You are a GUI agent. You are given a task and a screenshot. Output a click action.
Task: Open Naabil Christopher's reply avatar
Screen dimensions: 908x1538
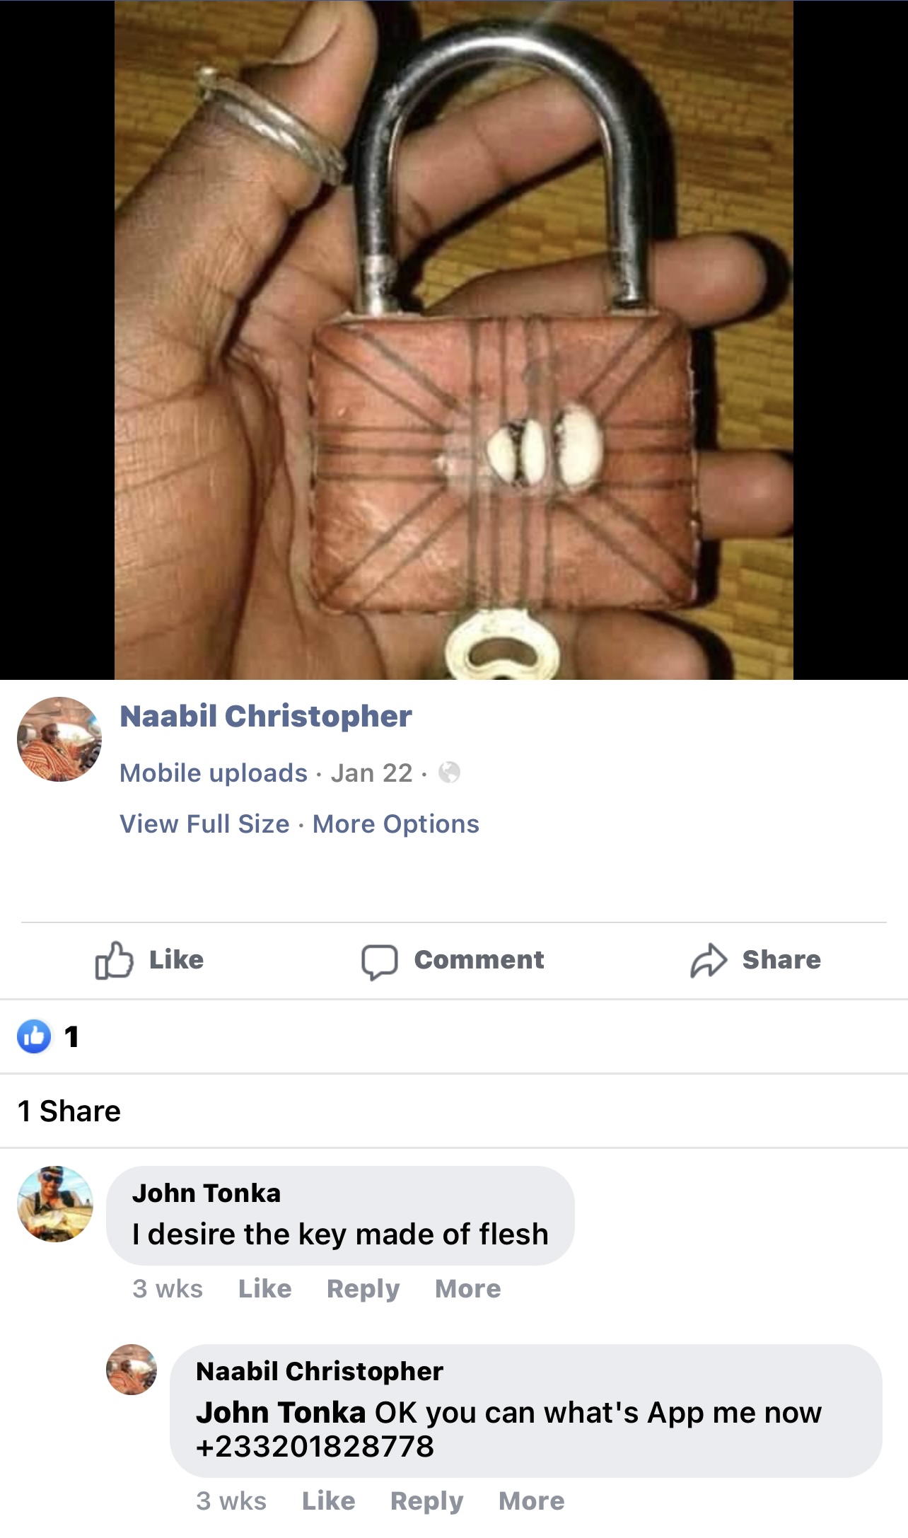tap(132, 1370)
